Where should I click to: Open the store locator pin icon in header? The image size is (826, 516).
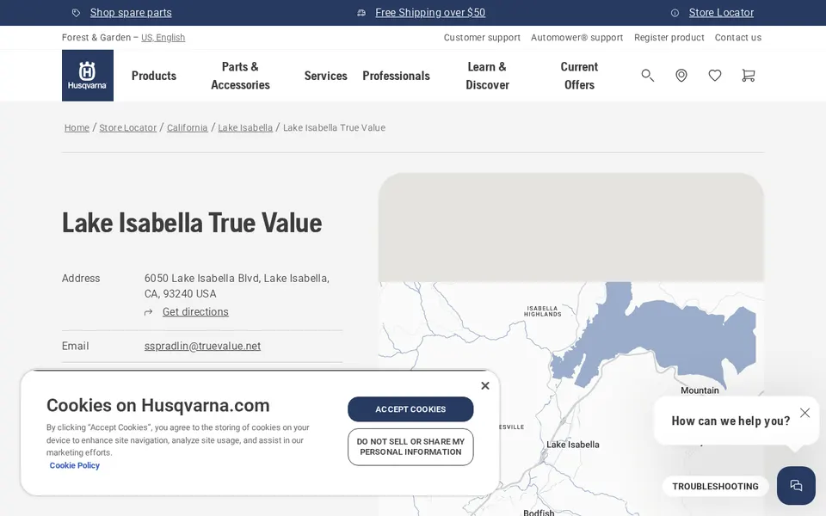coord(681,76)
